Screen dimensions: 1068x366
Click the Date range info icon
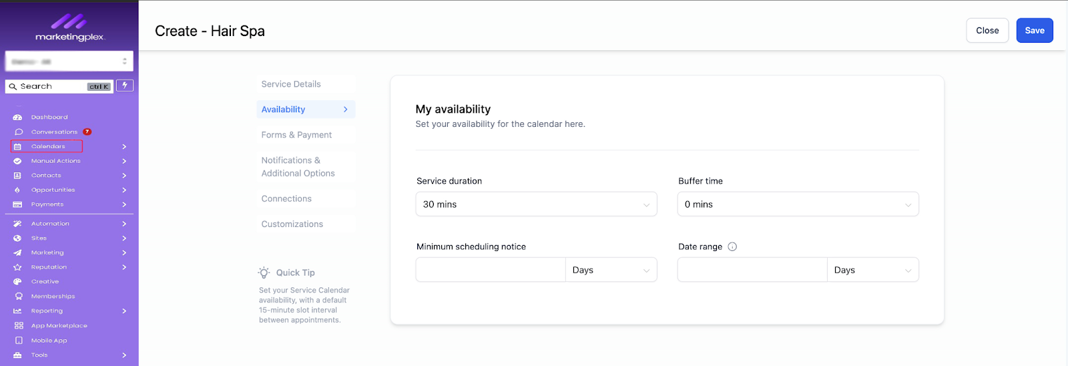[732, 246]
